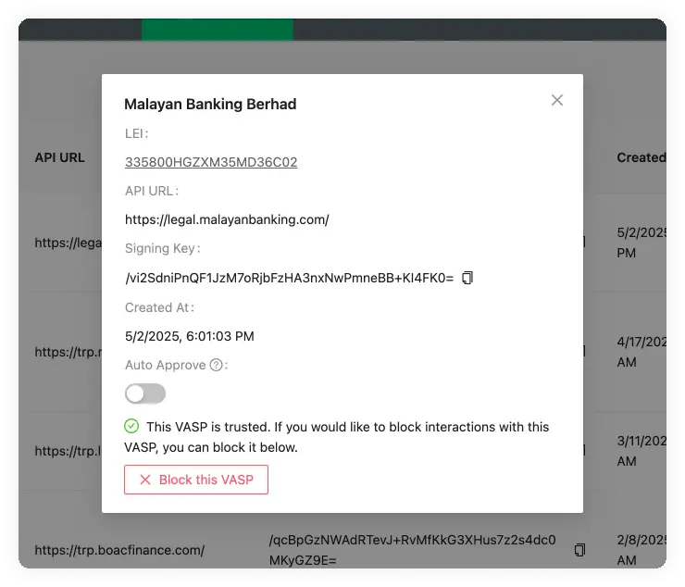Viewport: 685px width, 587px height.
Task: Close the Malayan Banking Berhad dialog
Action: pos(556,100)
